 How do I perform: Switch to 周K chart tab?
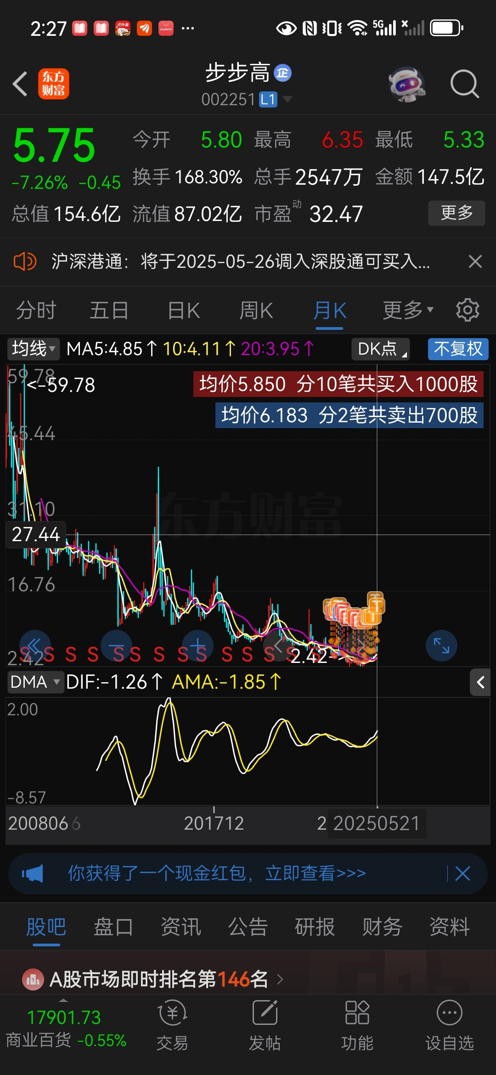[x=256, y=310]
